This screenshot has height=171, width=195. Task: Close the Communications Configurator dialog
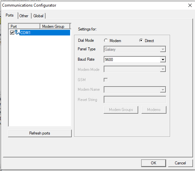[190, 5]
